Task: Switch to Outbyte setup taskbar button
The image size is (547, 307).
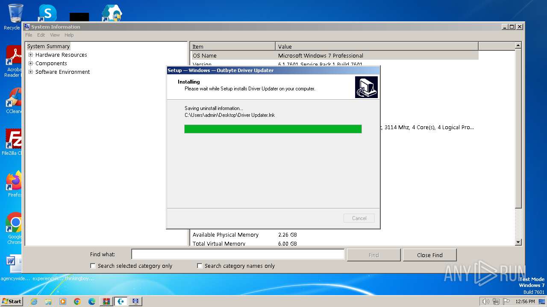Action: coord(121,301)
